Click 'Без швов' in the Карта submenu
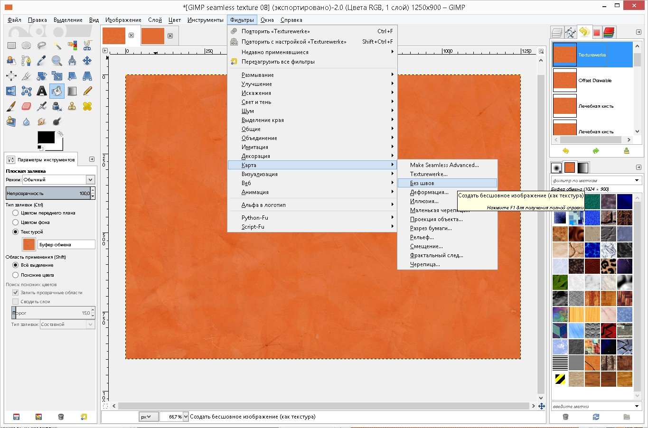648x428 pixels. click(422, 183)
